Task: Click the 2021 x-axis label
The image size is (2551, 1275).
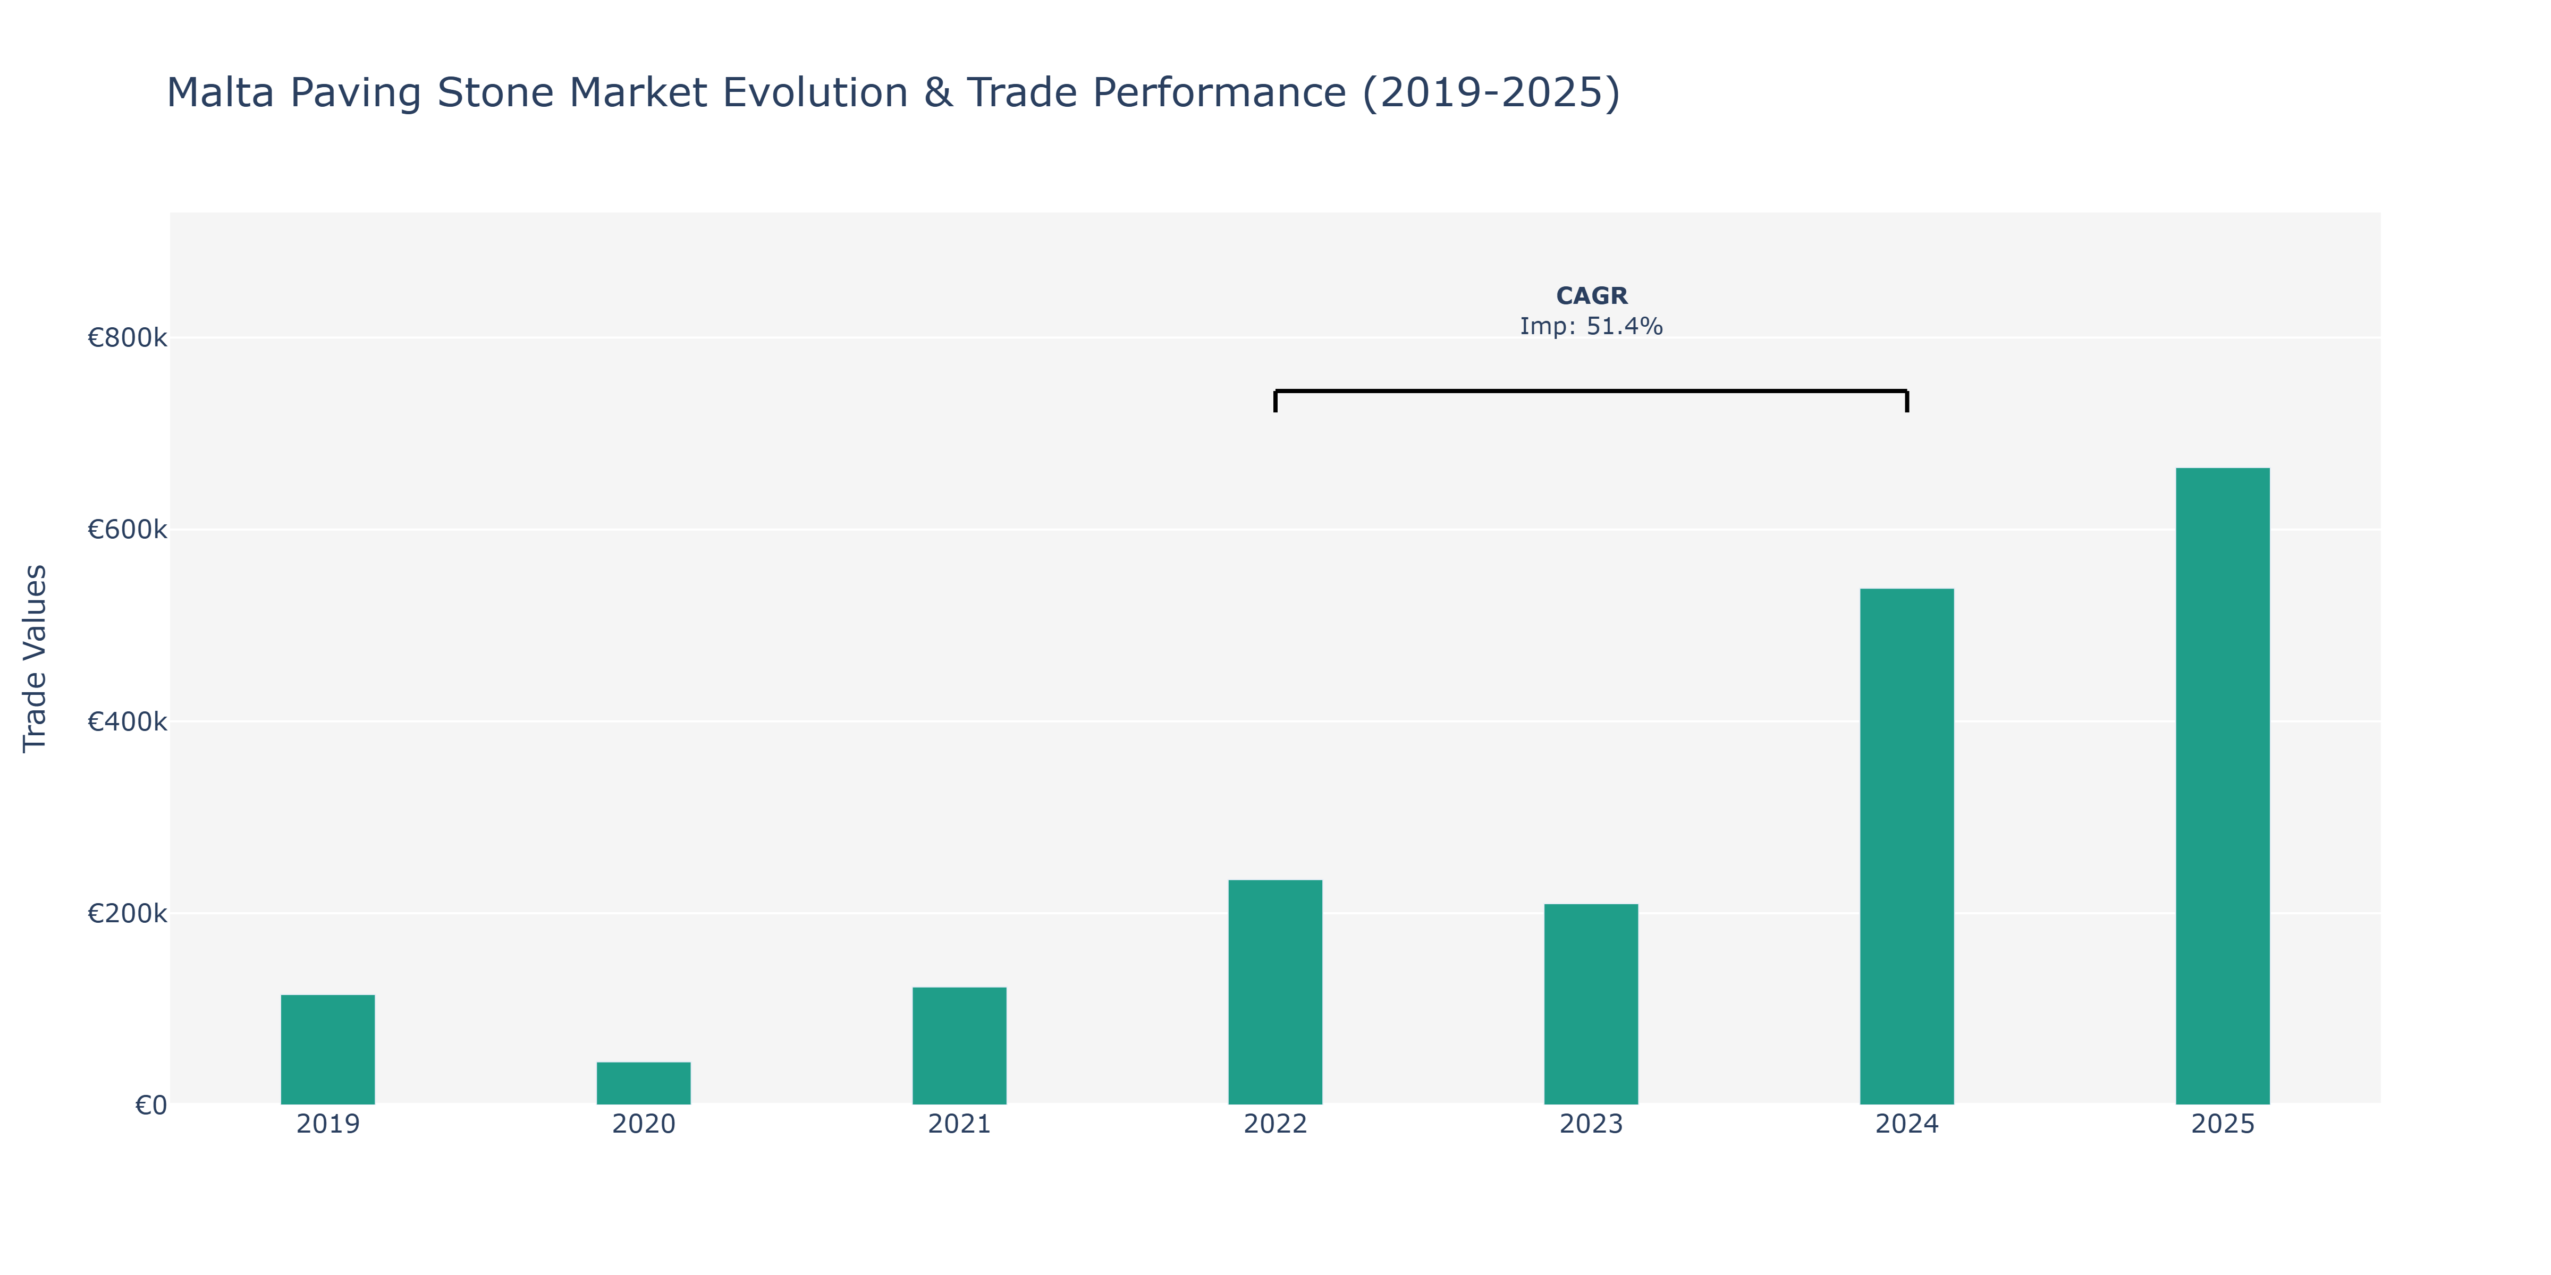Action: pos(960,1125)
